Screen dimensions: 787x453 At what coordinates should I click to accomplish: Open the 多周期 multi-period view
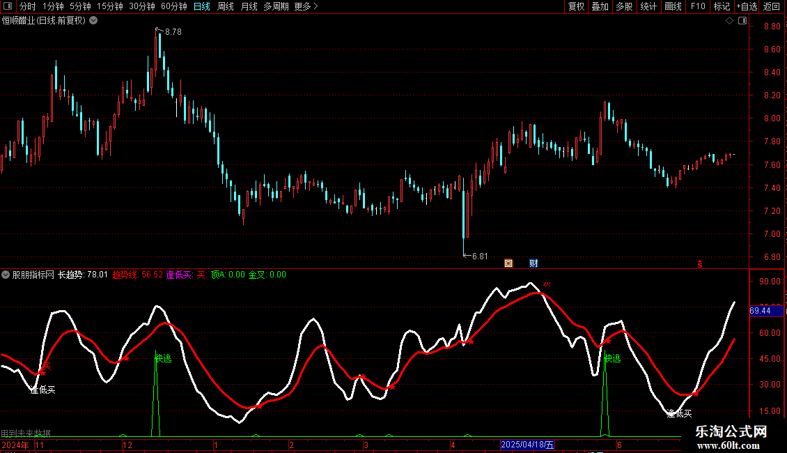(x=276, y=6)
